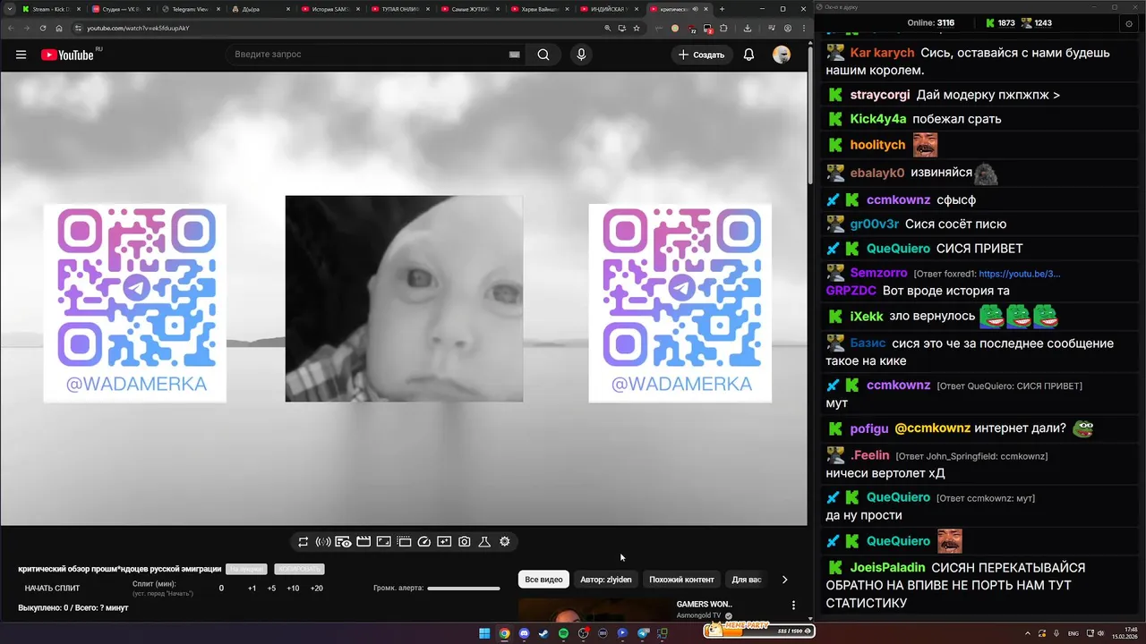Click the speedometer icon in player toolbar

click(x=424, y=542)
